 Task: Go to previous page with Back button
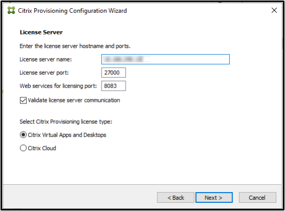click(176, 197)
